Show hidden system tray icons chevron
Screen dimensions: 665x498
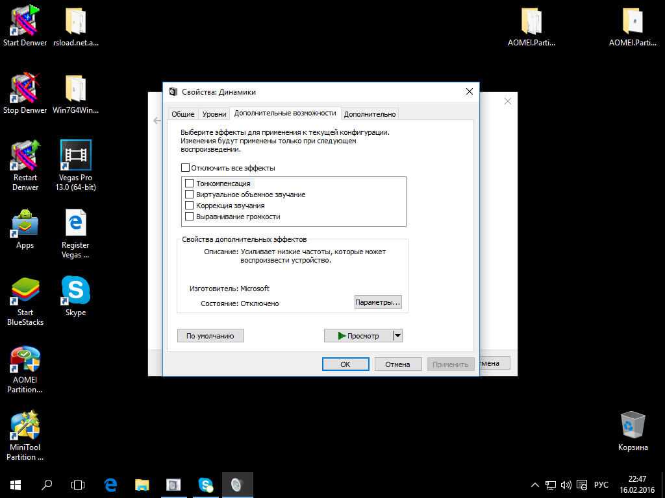535,485
